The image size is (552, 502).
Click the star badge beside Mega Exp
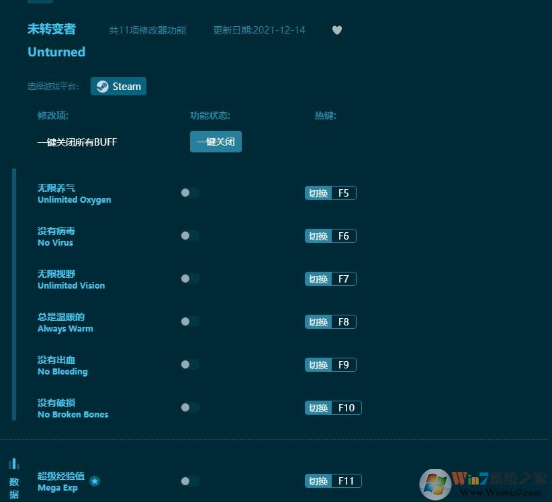(95, 481)
